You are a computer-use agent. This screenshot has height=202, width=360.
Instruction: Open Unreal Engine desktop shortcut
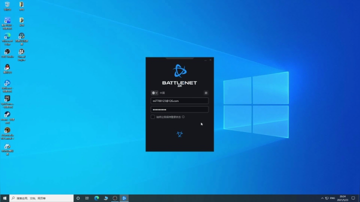21,55
